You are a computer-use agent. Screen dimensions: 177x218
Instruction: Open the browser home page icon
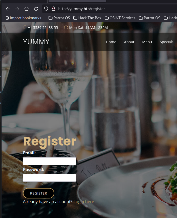26,9
